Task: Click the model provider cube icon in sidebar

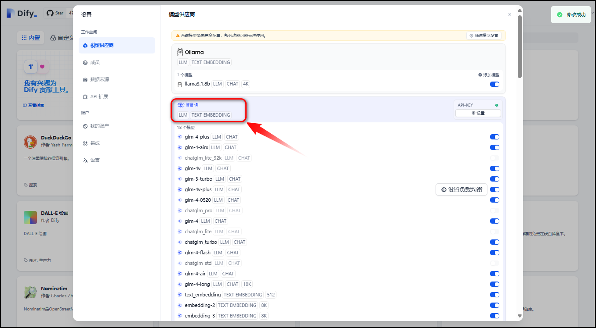Action: 85,46
